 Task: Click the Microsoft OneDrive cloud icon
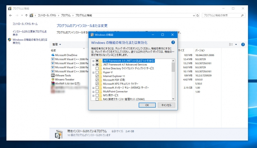click(x=53, y=55)
